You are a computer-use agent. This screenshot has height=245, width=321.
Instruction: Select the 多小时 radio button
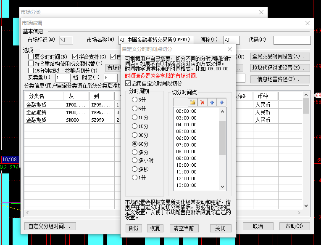point(135,160)
